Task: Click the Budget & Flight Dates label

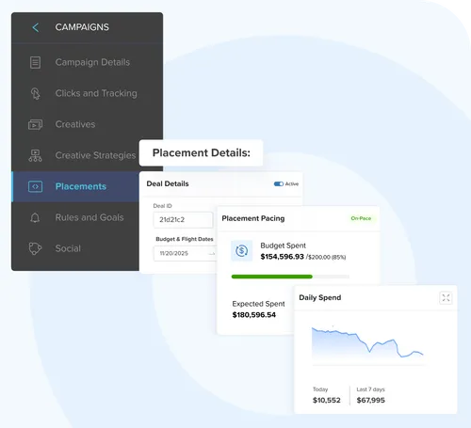Action: point(185,239)
